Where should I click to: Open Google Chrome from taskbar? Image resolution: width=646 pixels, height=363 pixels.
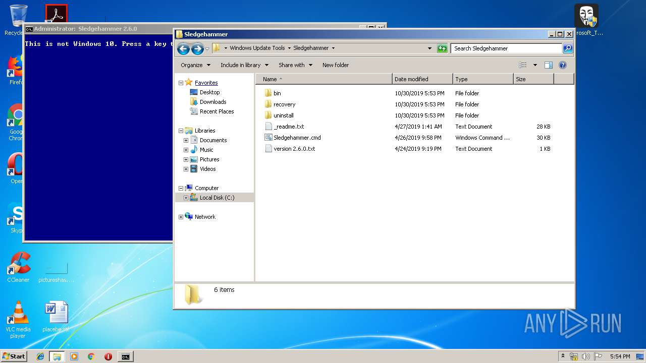tap(91, 356)
